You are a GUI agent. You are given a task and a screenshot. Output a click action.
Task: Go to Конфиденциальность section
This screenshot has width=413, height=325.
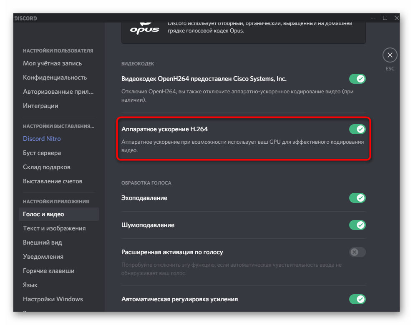(x=55, y=77)
